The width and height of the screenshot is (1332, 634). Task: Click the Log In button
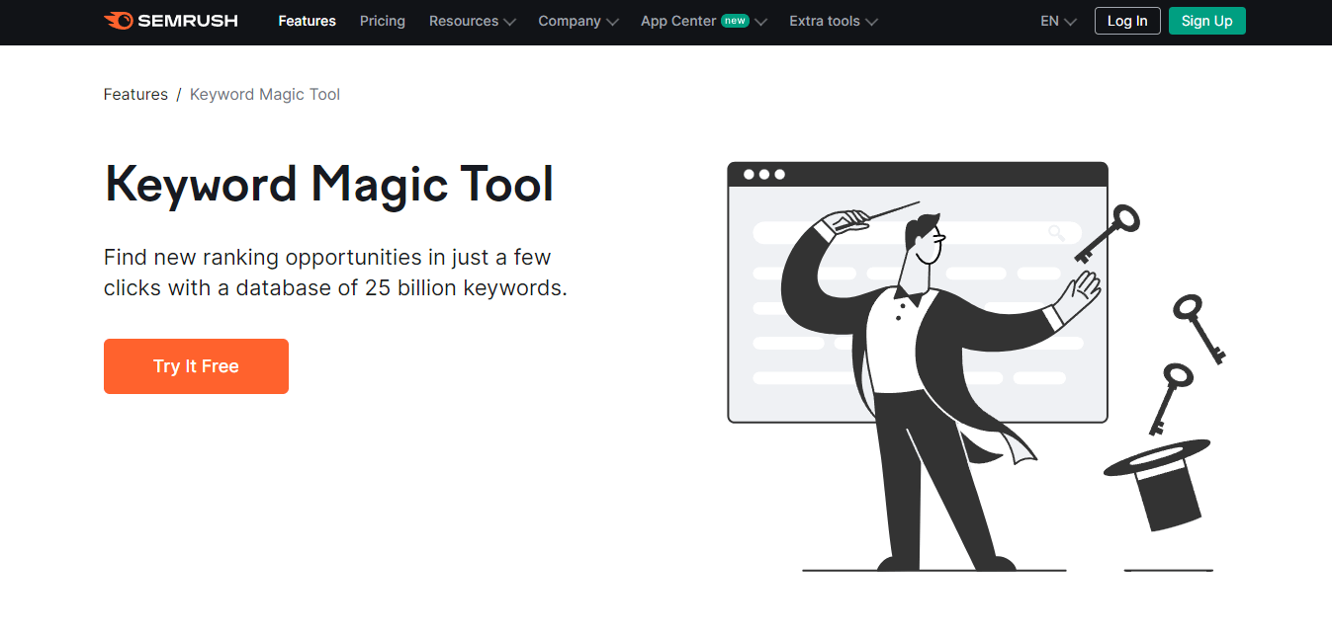[1127, 21]
